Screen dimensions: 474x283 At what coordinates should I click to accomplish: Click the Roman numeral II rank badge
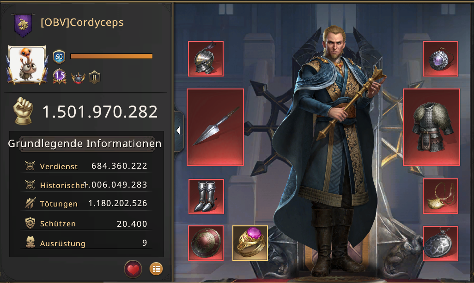(x=94, y=77)
